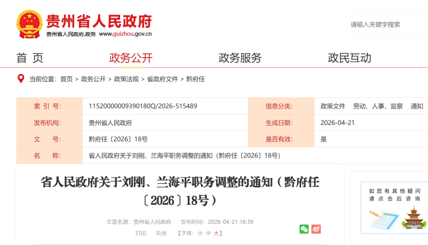Click the 打印 button to print
The height and width of the screenshot is (245, 428).
pos(141,233)
